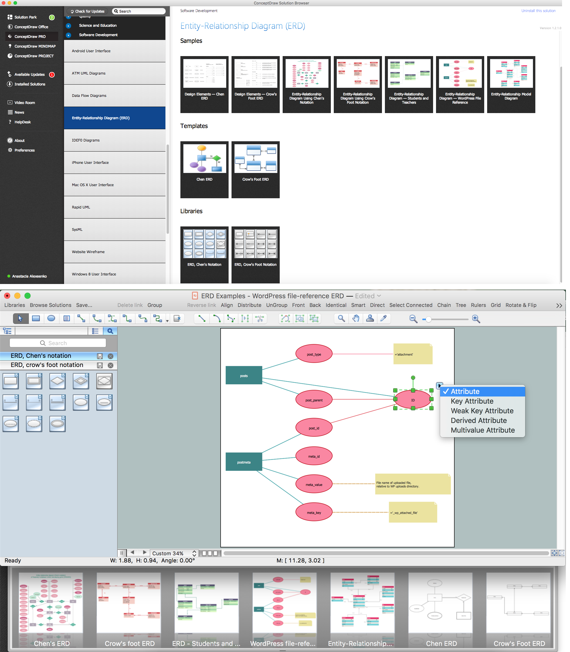Click the Save button in toolbar
The image size is (570, 652).
coord(84,305)
